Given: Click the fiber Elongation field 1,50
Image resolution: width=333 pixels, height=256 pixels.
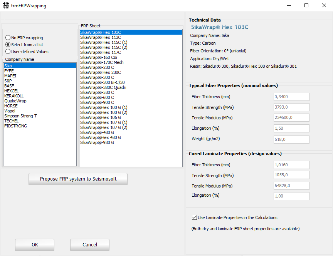Looking at the screenshot, I should [291, 128].
